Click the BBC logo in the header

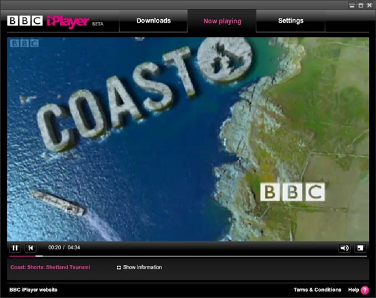tap(25, 21)
